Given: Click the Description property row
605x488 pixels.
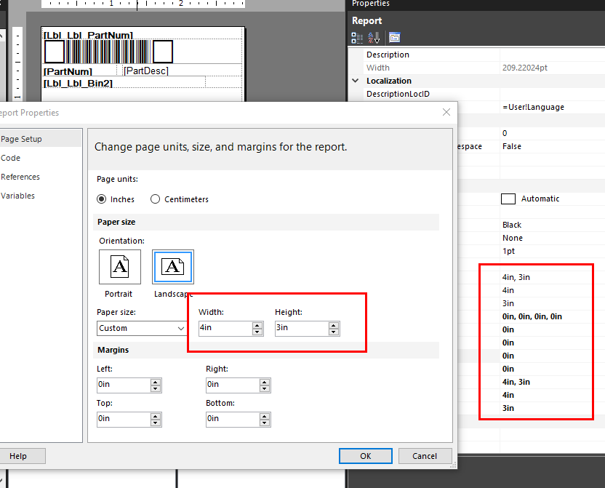Looking at the screenshot, I should point(476,55).
